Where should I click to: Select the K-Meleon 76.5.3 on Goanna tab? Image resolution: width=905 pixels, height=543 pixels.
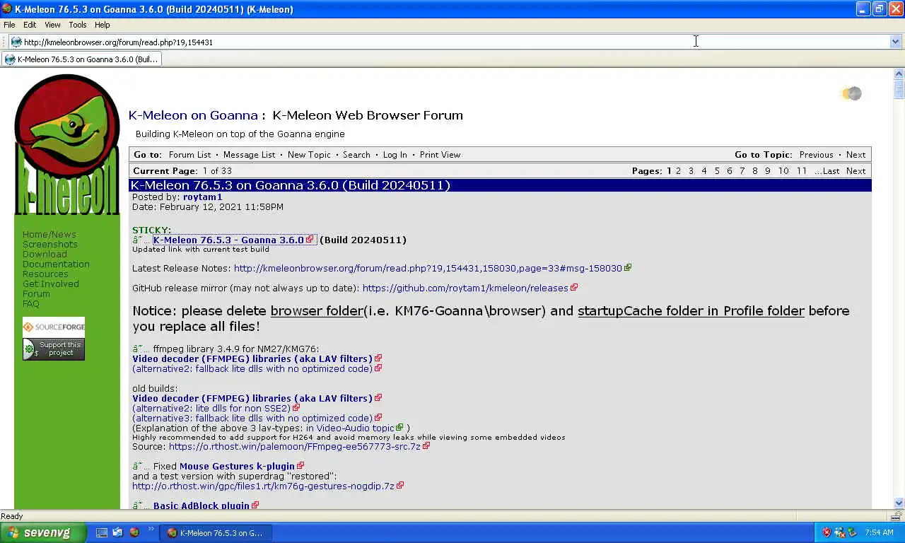point(81,59)
